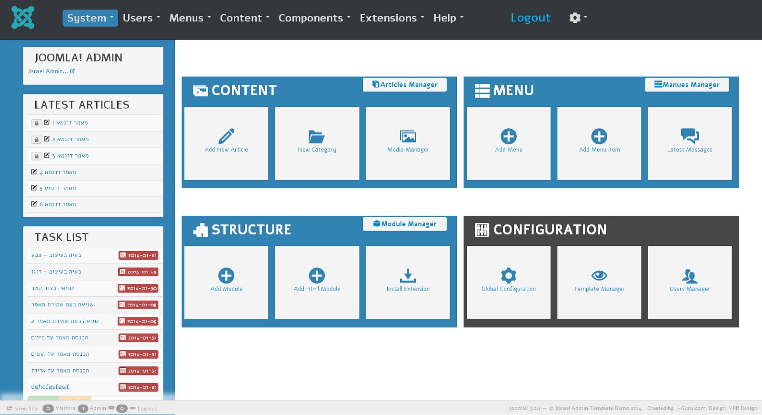The width and height of the screenshot is (762, 415).
Task: Open the Content dropdown menu
Action: [245, 18]
